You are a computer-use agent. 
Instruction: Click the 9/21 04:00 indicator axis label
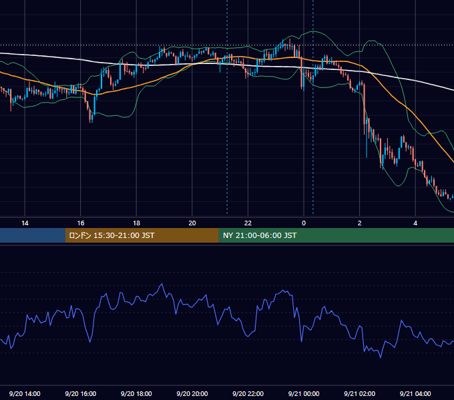point(415,393)
